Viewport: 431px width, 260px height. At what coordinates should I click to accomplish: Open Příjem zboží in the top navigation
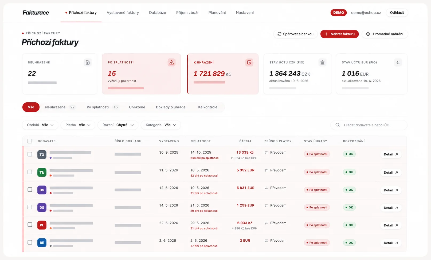187,13
